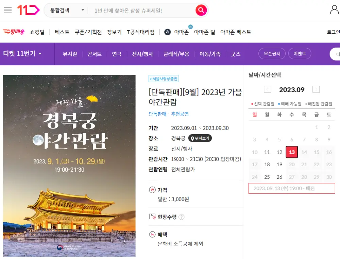Image resolution: width=340 pixels, height=259 pixels.
Task: Select September 13 on the calendar
Action: pos(292,152)
